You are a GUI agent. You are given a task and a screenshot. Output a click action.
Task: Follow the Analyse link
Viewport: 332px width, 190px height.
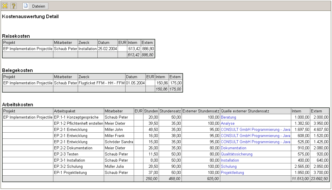click(228, 124)
